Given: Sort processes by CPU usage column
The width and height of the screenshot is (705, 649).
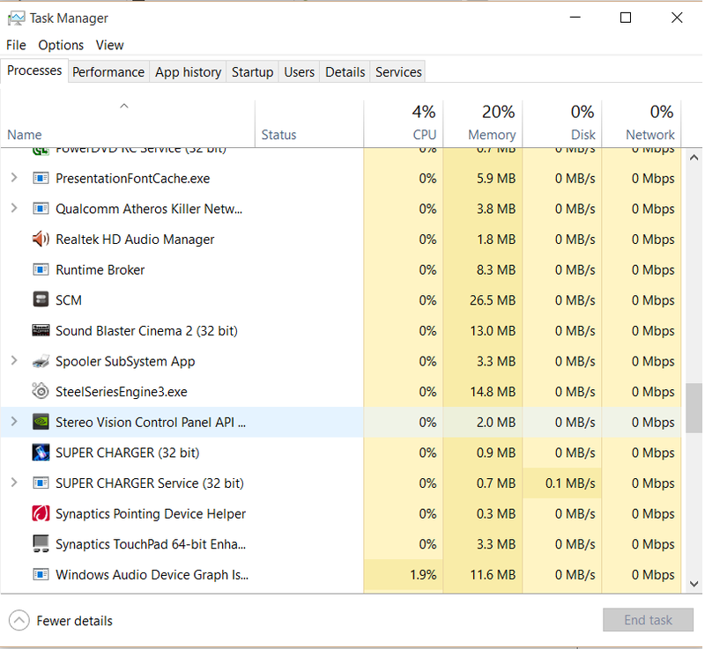Looking at the screenshot, I should pyautogui.click(x=404, y=123).
